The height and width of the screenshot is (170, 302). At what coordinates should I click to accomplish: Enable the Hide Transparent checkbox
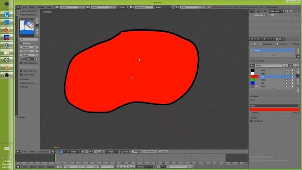click(x=21, y=63)
